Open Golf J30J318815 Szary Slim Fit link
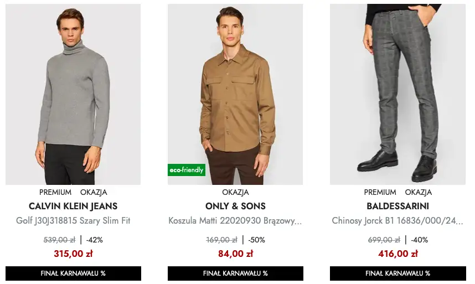 73,220
